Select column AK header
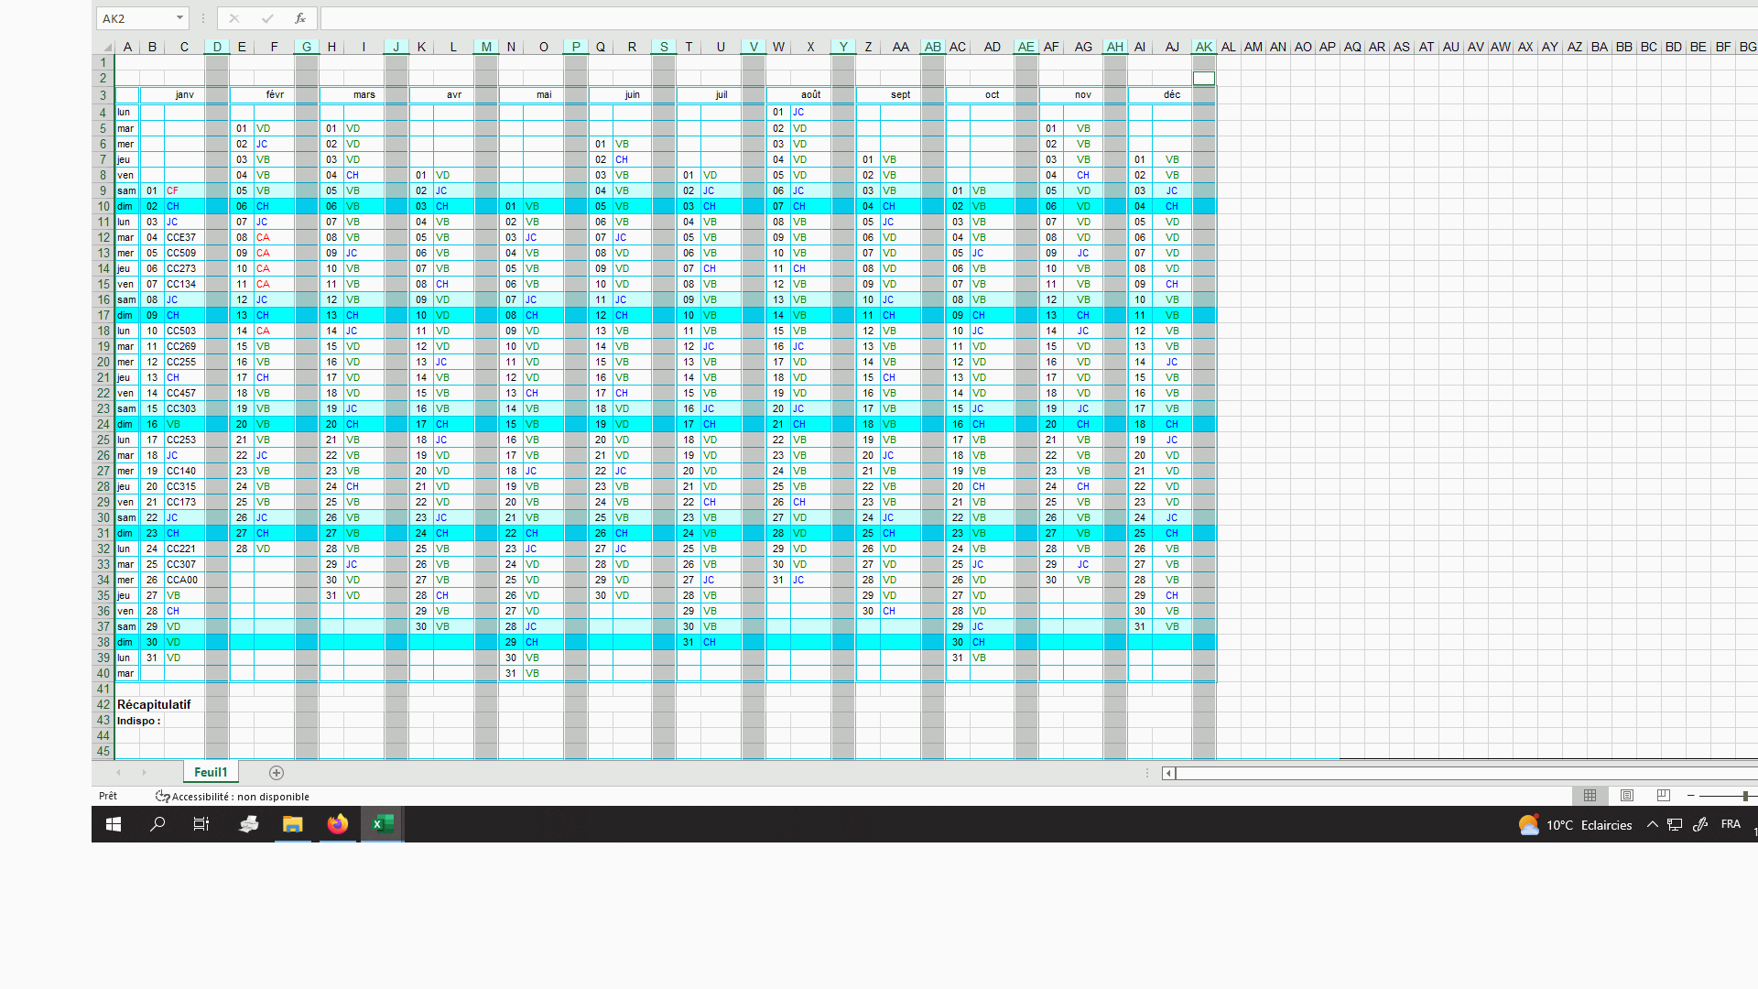This screenshot has height=989, width=1758. pos(1204,47)
